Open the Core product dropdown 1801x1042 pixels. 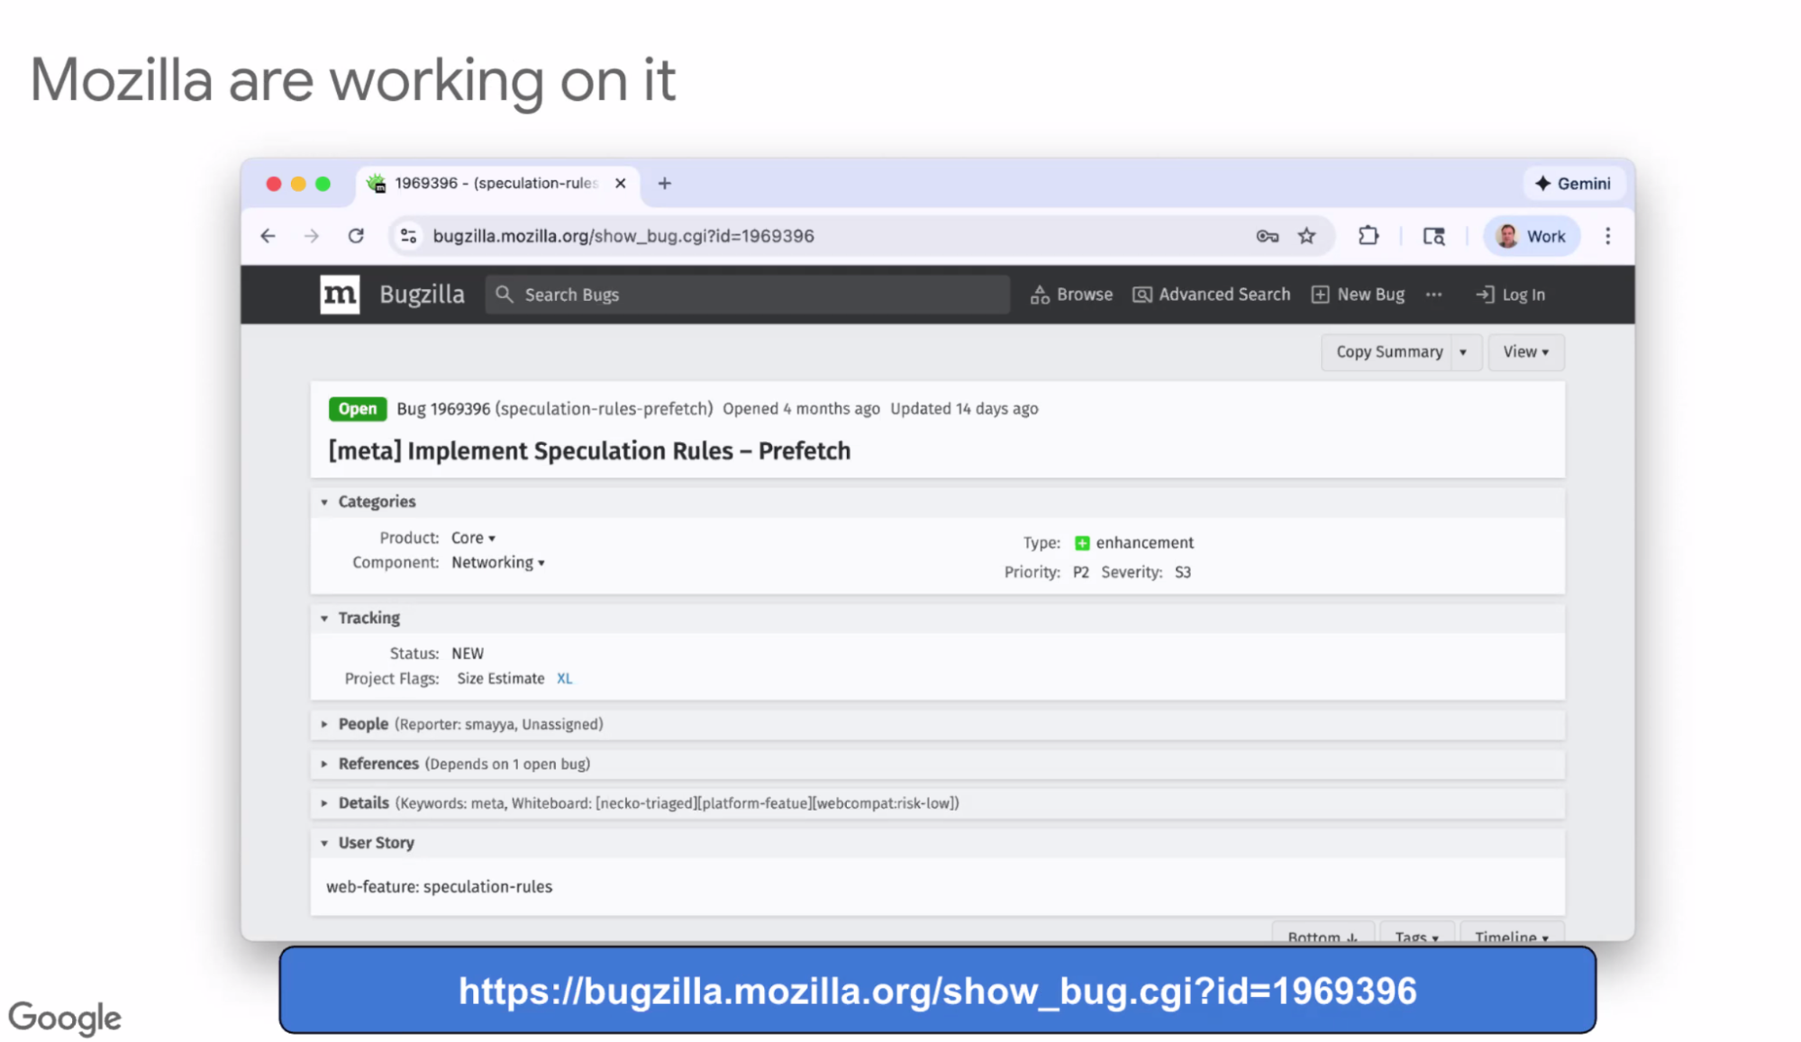(474, 538)
